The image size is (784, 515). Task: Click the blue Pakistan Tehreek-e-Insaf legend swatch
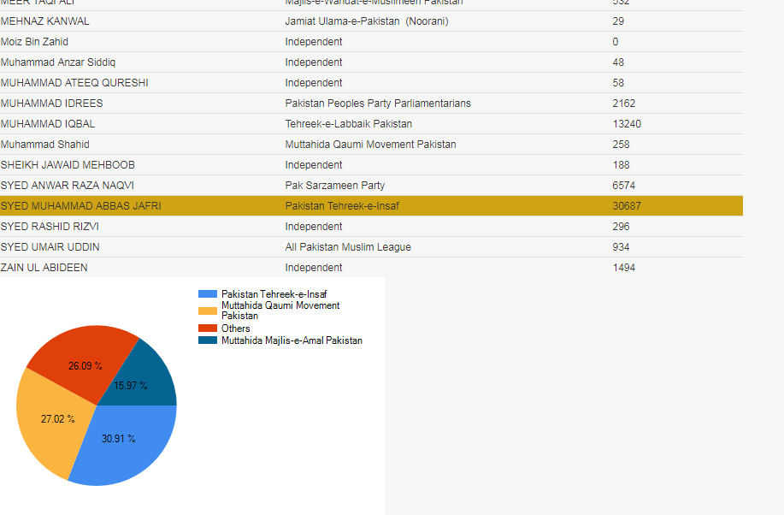pyautogui.click(x=208, y=294)
